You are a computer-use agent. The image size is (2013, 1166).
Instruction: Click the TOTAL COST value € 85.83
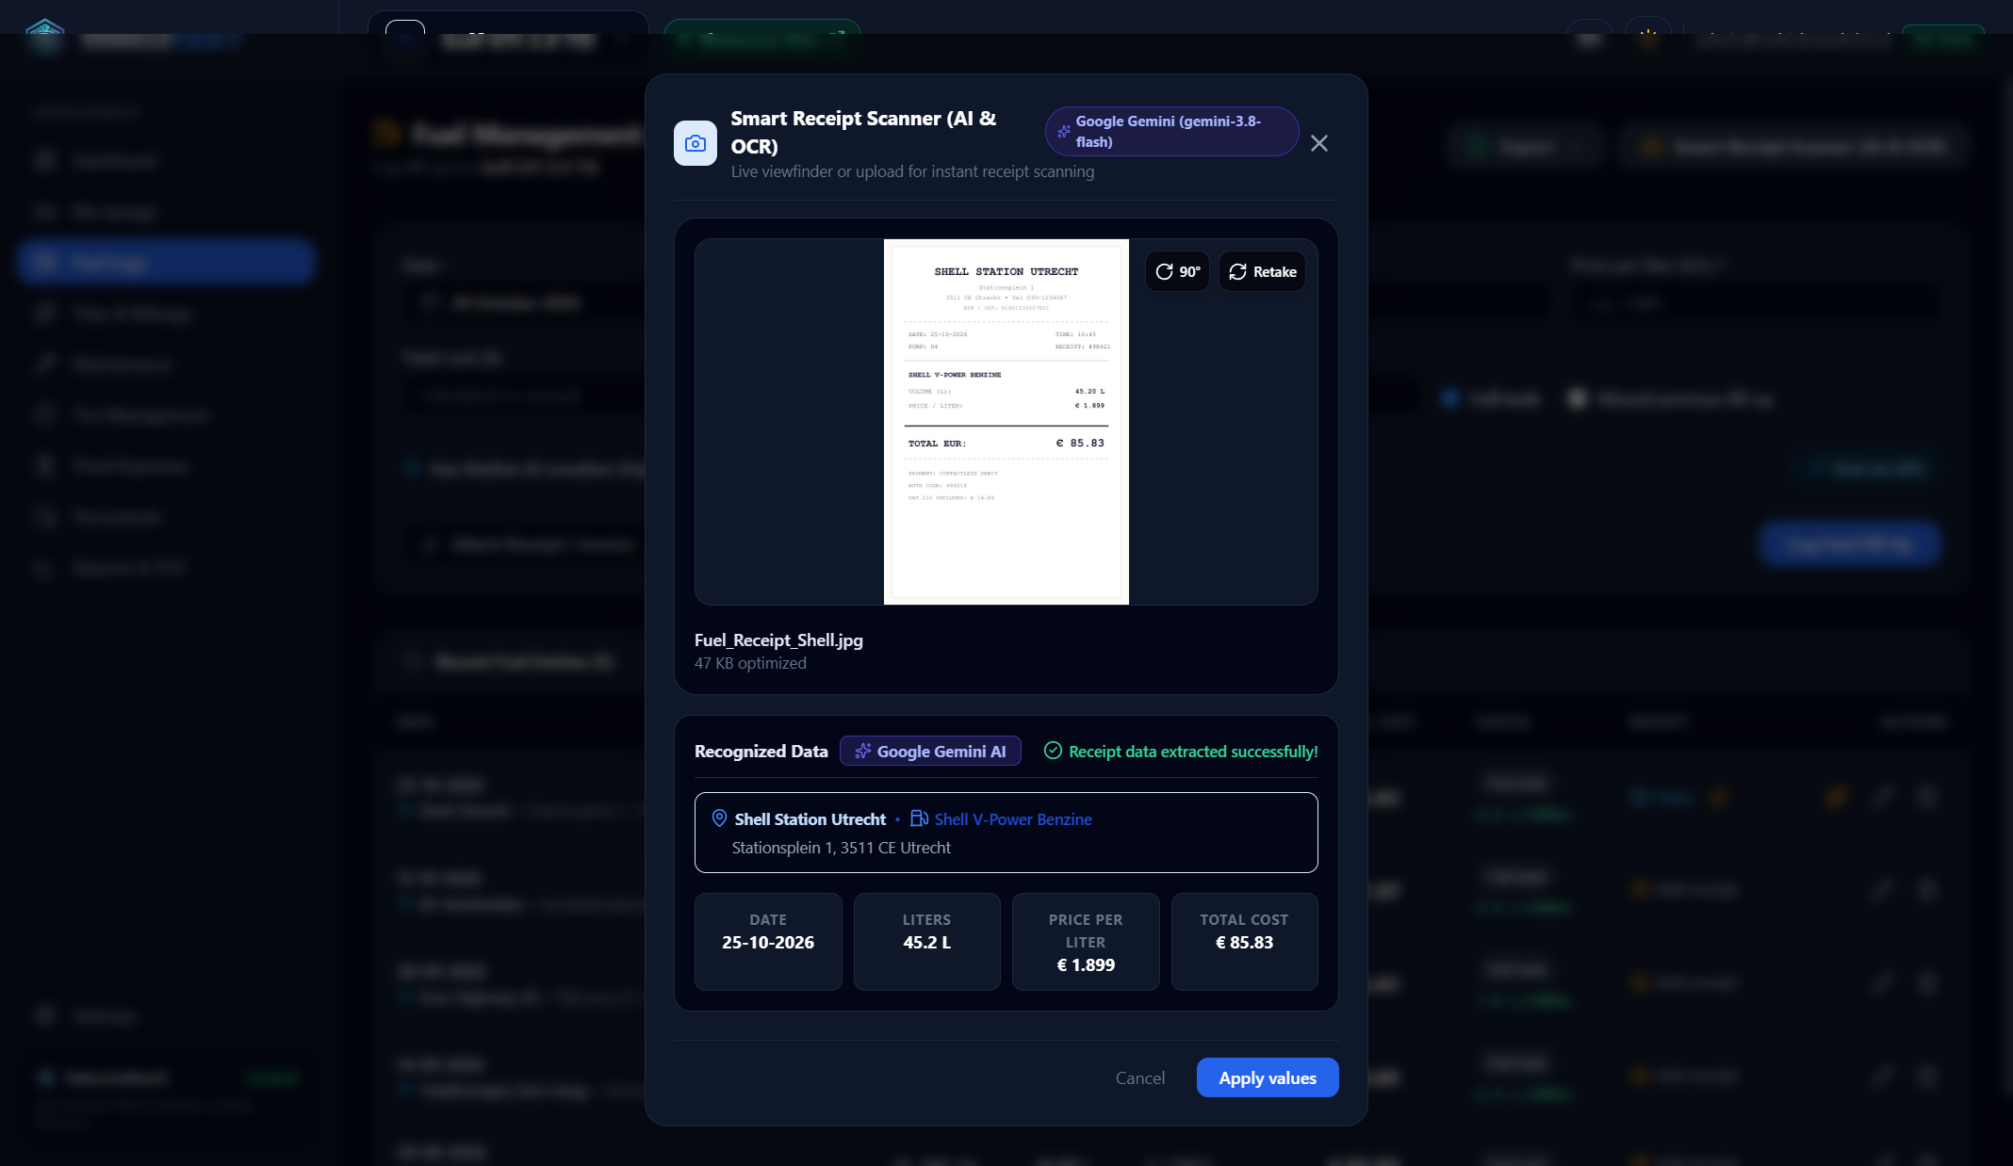1244,943
